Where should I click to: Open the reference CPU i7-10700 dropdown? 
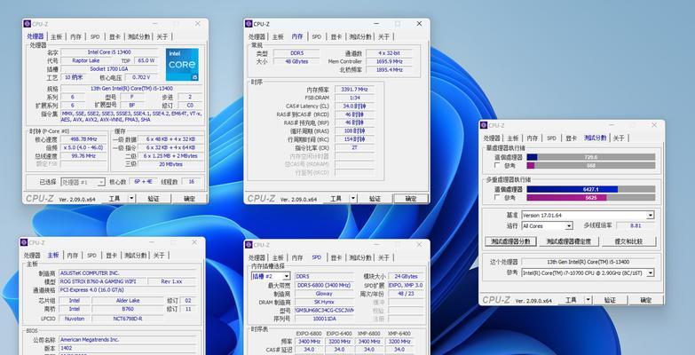click(x=650, y=273)
